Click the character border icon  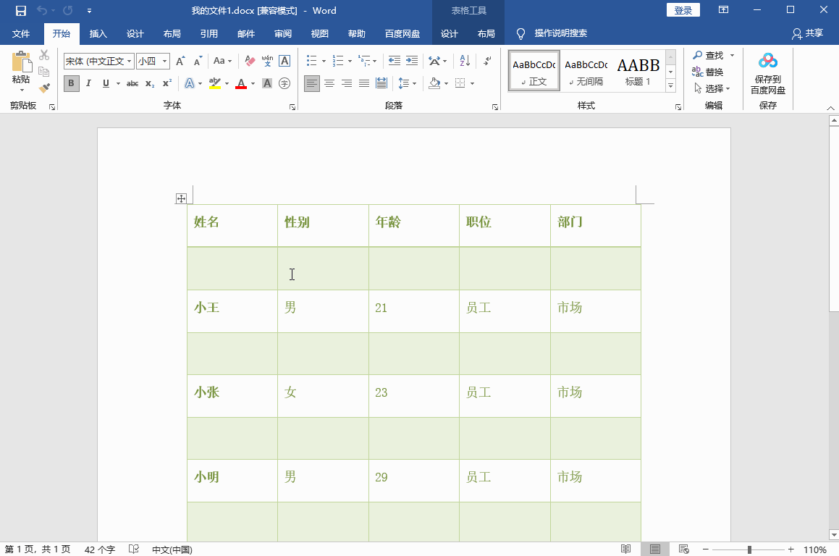coord(284,61)
